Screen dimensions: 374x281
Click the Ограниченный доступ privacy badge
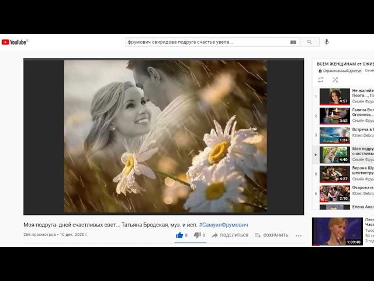click(340, 71)
